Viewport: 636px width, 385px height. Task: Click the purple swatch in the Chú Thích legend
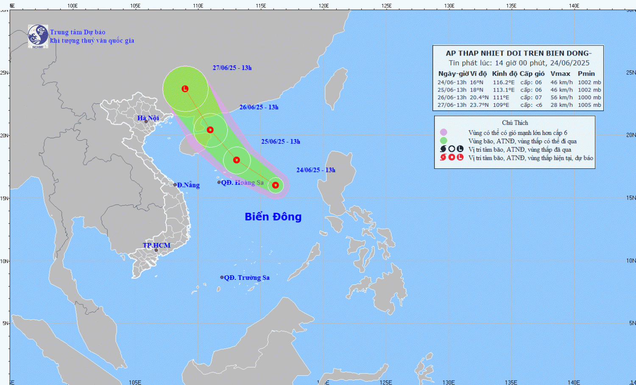coord(444,132)
